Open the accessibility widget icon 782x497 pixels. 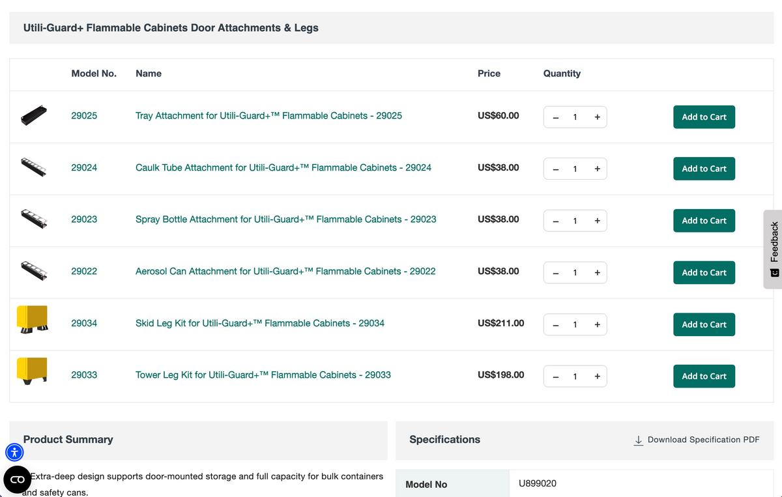coord(14,452)
